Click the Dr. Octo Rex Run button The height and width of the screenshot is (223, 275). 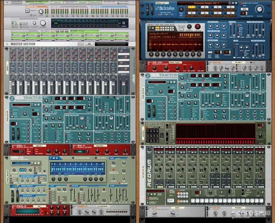(x=244, y=9)
